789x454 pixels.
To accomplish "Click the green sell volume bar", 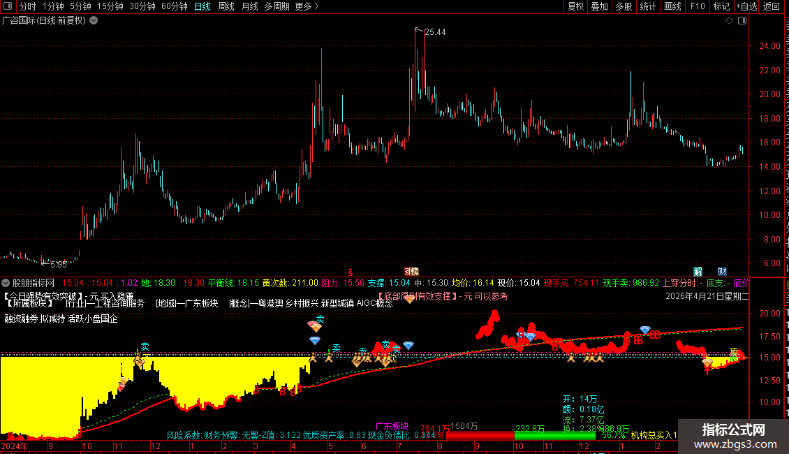I will click(554, 435).
